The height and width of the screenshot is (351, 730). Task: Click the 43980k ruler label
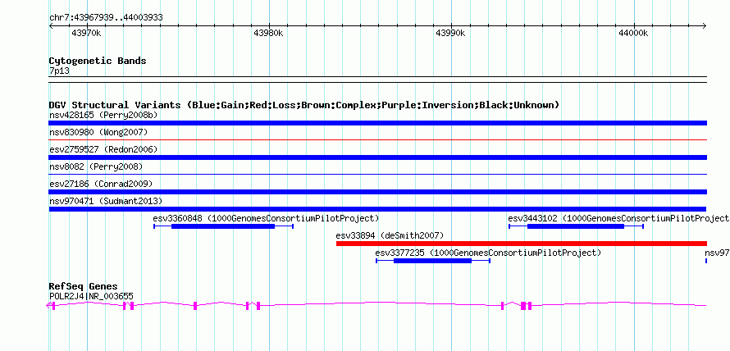tap(268, 34)
